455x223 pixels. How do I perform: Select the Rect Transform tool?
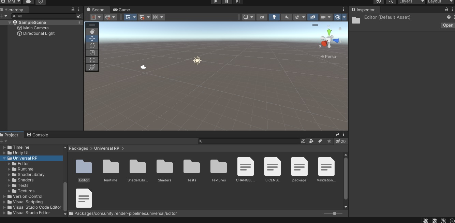pos(92,60)
